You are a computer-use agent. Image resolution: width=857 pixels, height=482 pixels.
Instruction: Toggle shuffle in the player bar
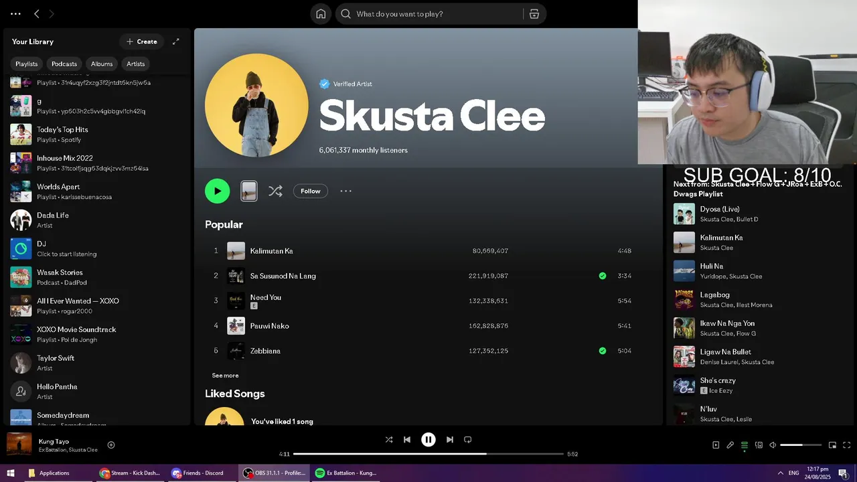(x=389, y=440)
